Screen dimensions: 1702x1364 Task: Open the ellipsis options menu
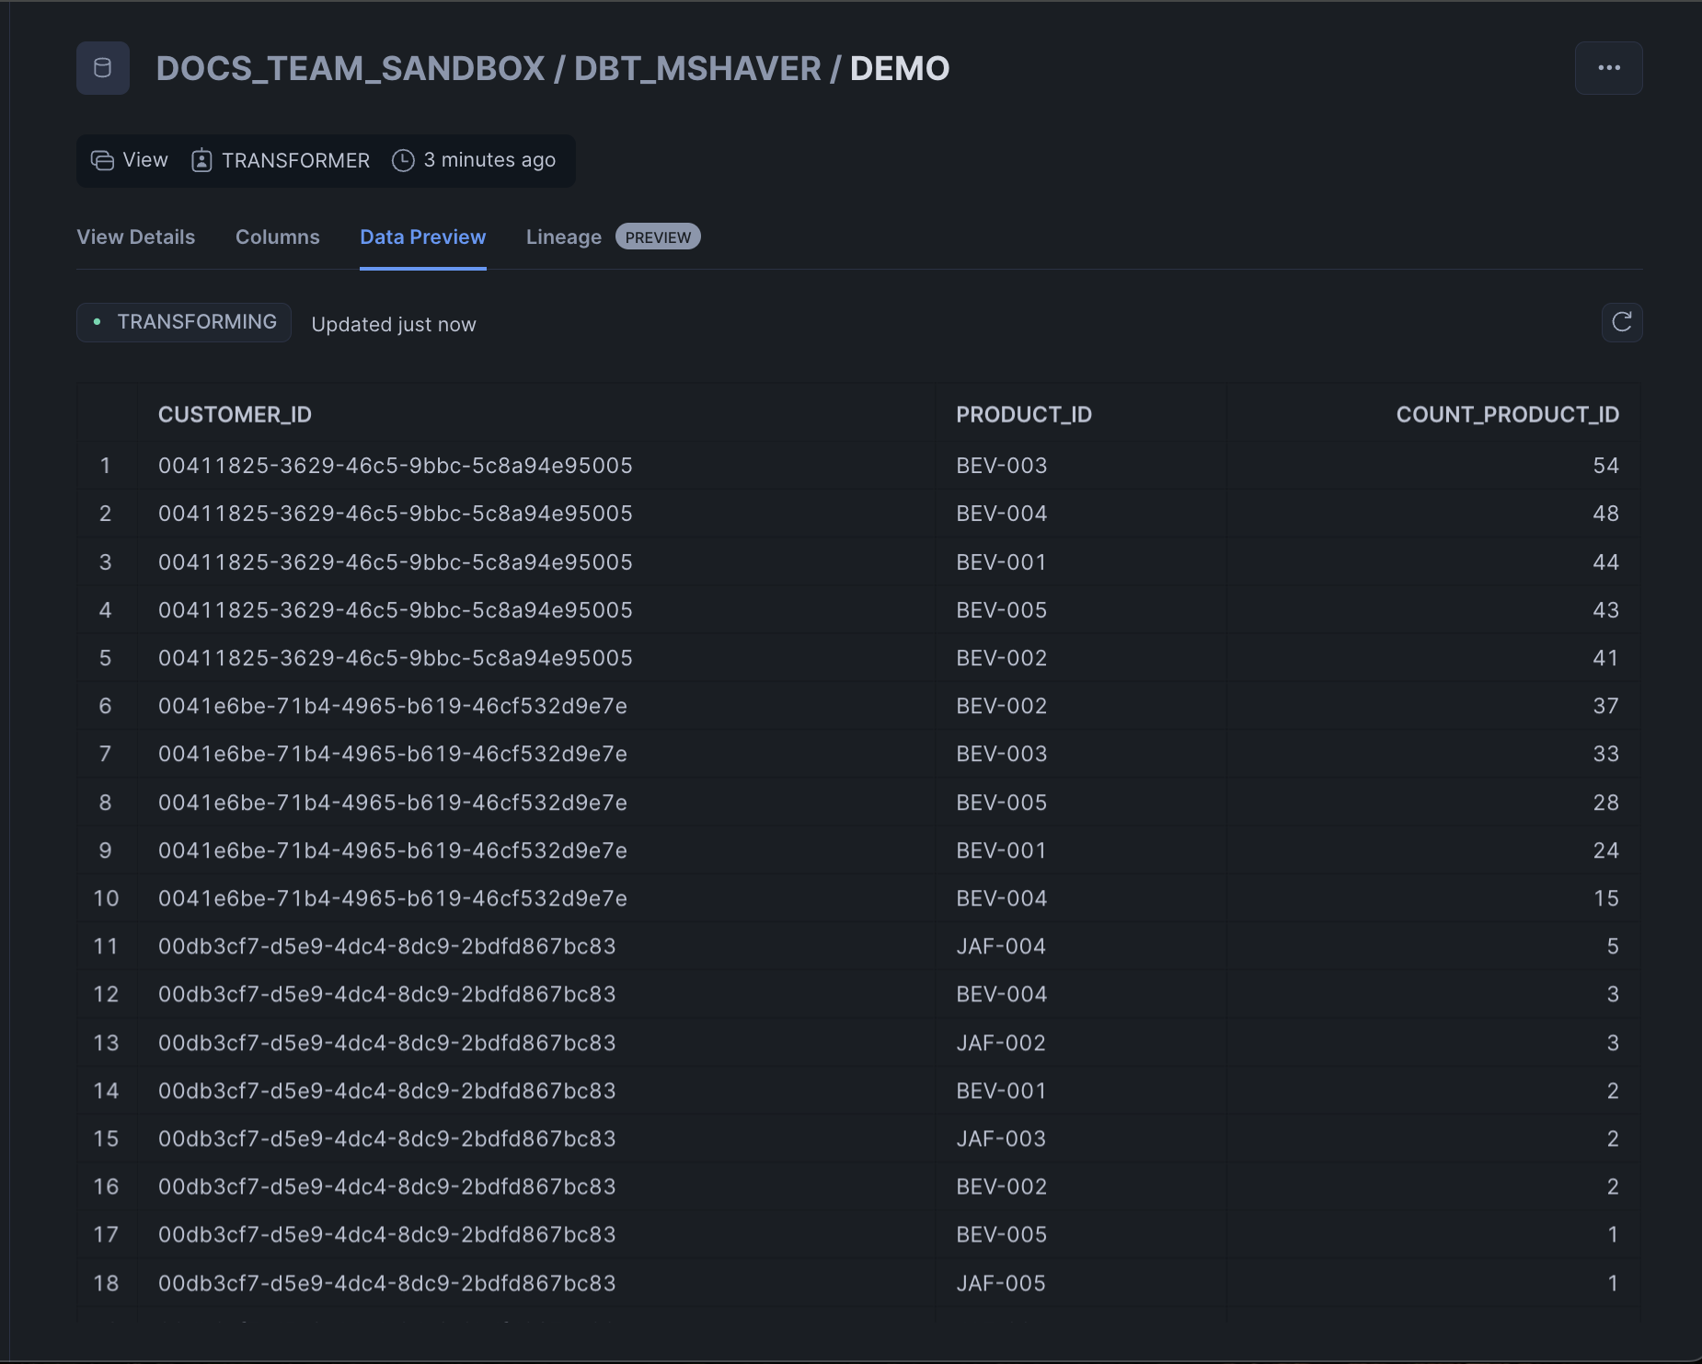pyautogui.click(x=1608, y=67)
